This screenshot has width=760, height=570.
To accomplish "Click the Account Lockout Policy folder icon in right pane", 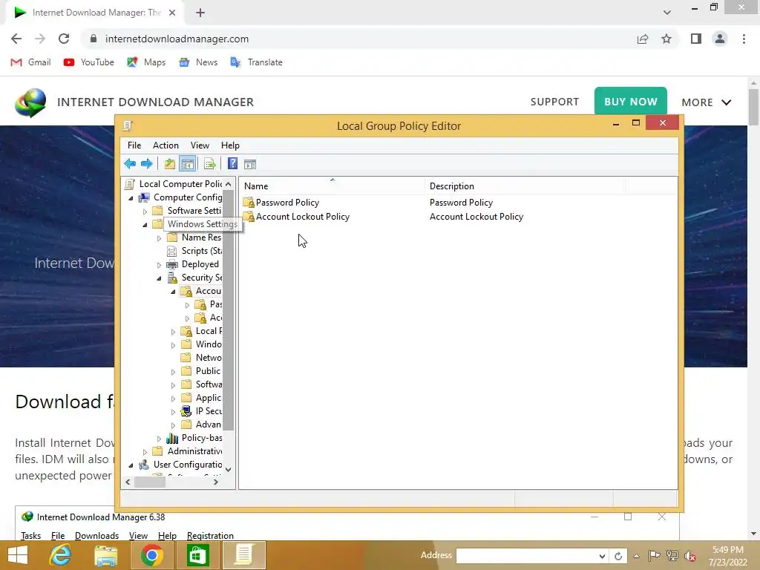I will pyautogui.click(x=249, y=217).
